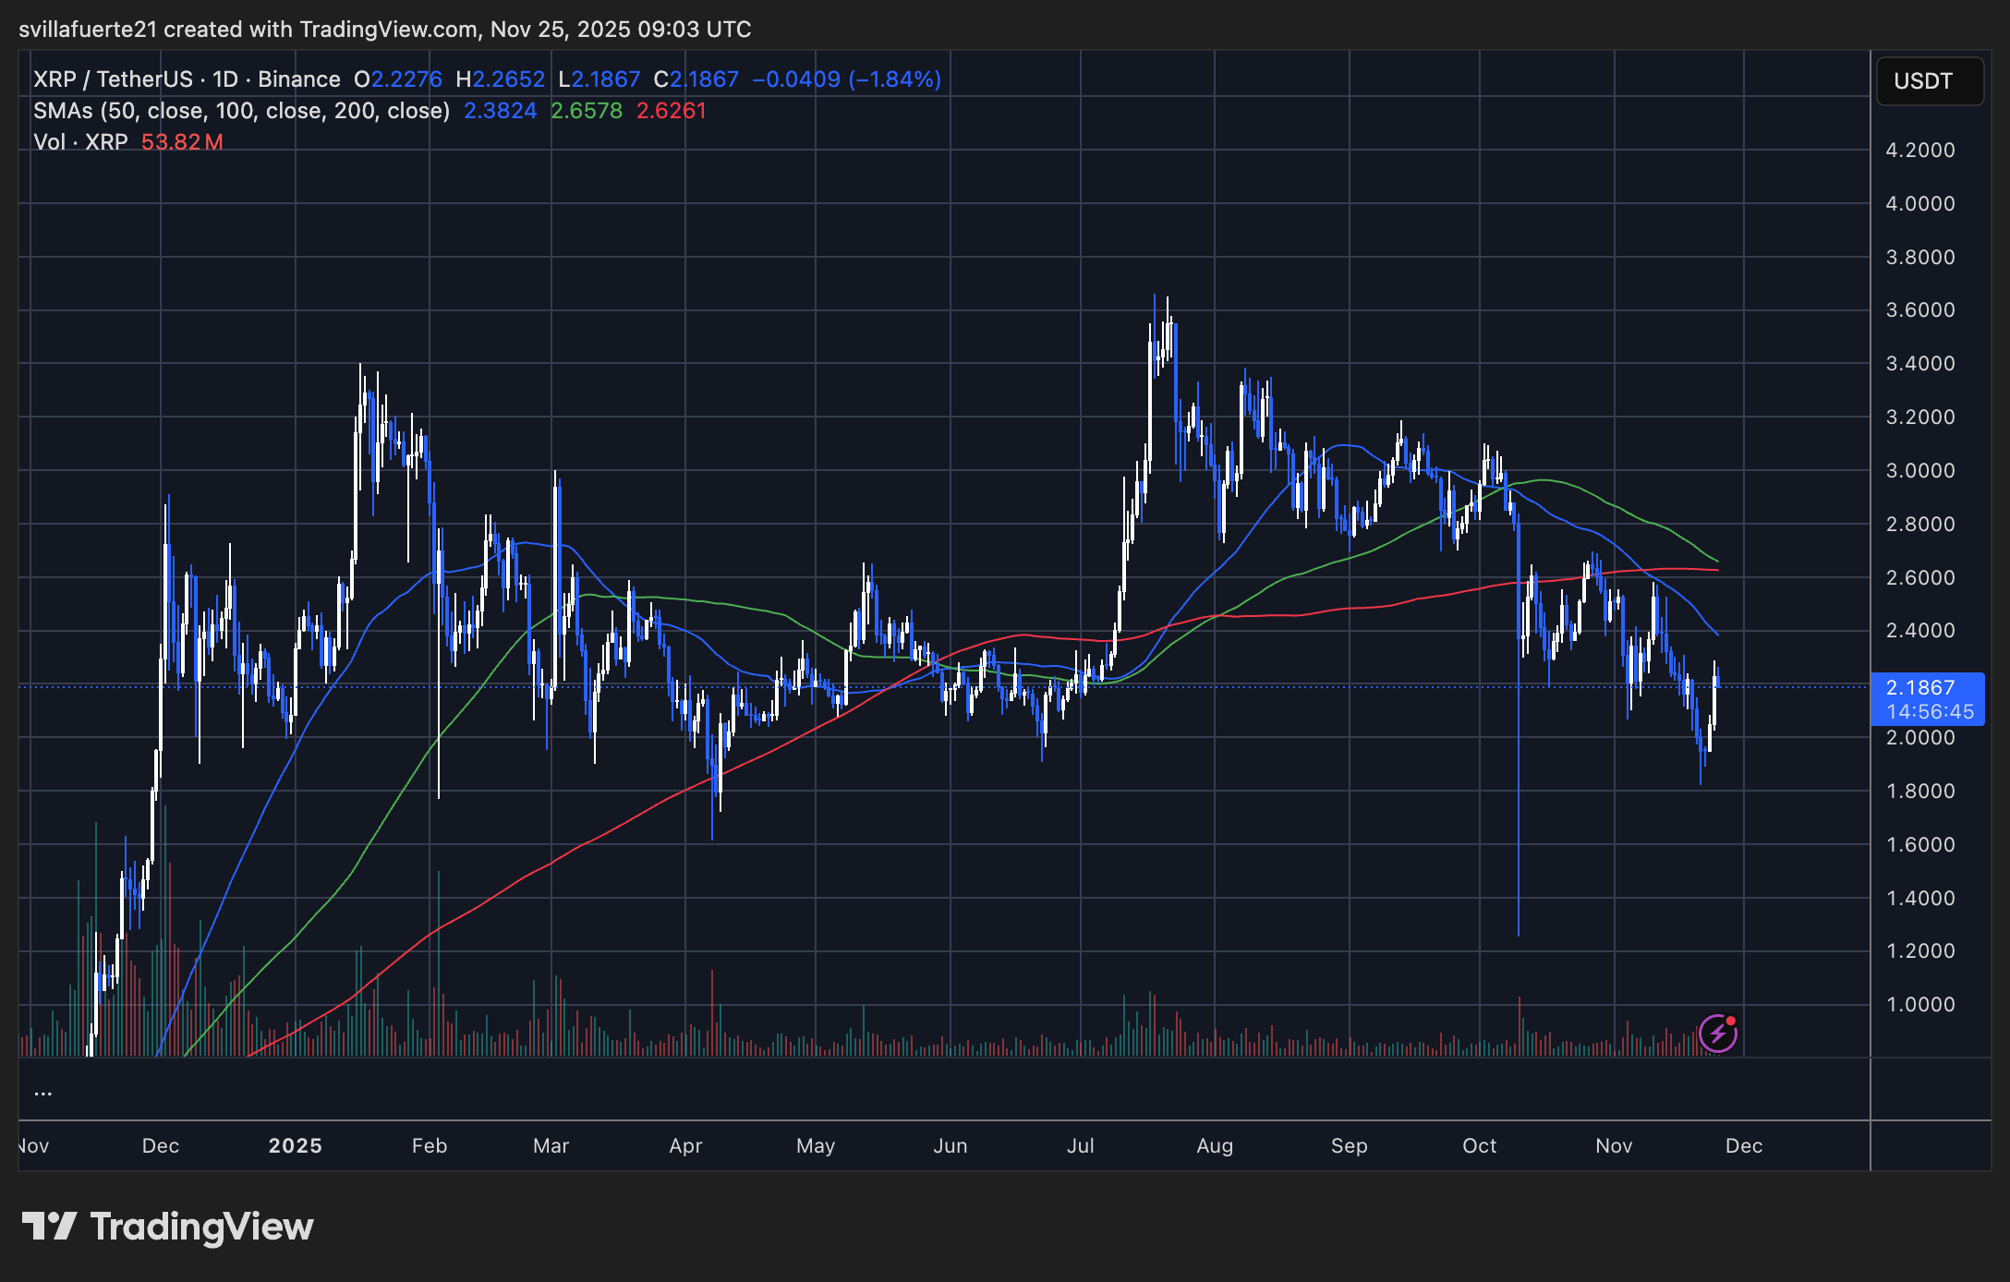Click the purple lightning bolt icon
The width and height of the screenshot is (2010, 1282).
coord(1717,1033)
